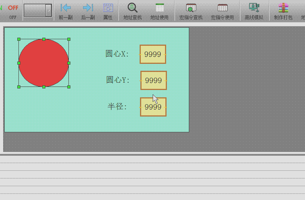Viewport: 305px width, 200px height.
Task: Click the 半径: text label
Action: pos(117,107)
